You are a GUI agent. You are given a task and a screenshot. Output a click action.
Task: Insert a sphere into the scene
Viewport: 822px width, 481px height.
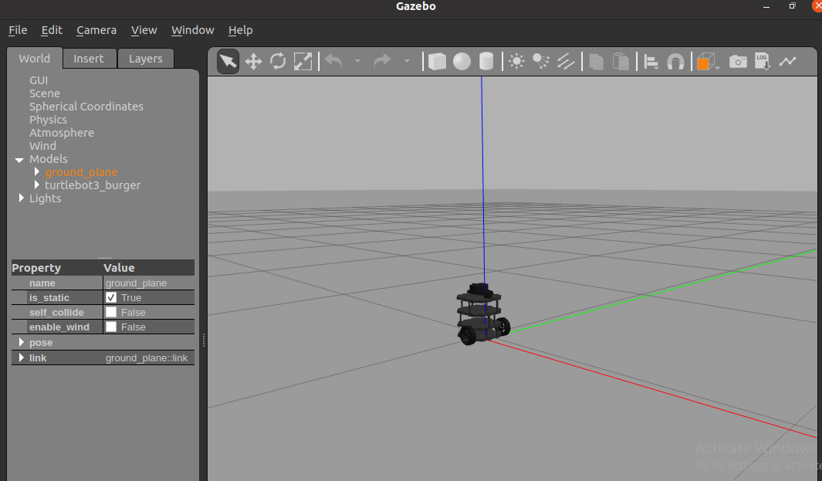point(461,62)
